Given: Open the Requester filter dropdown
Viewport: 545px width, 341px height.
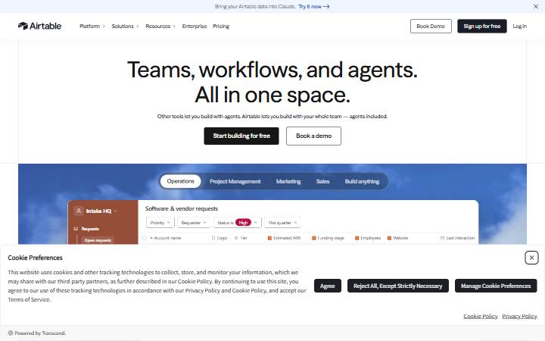Looking at the screenshot, I should point(194,223).
